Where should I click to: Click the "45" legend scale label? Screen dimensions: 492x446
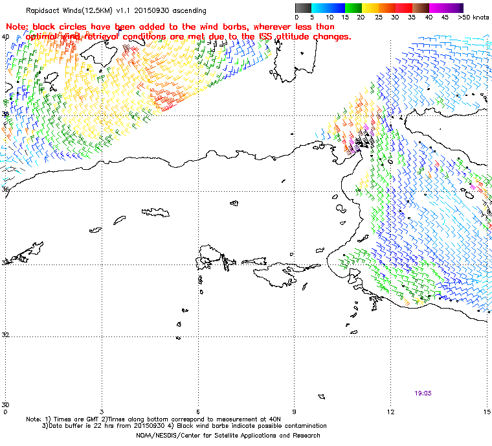[445, 18]
